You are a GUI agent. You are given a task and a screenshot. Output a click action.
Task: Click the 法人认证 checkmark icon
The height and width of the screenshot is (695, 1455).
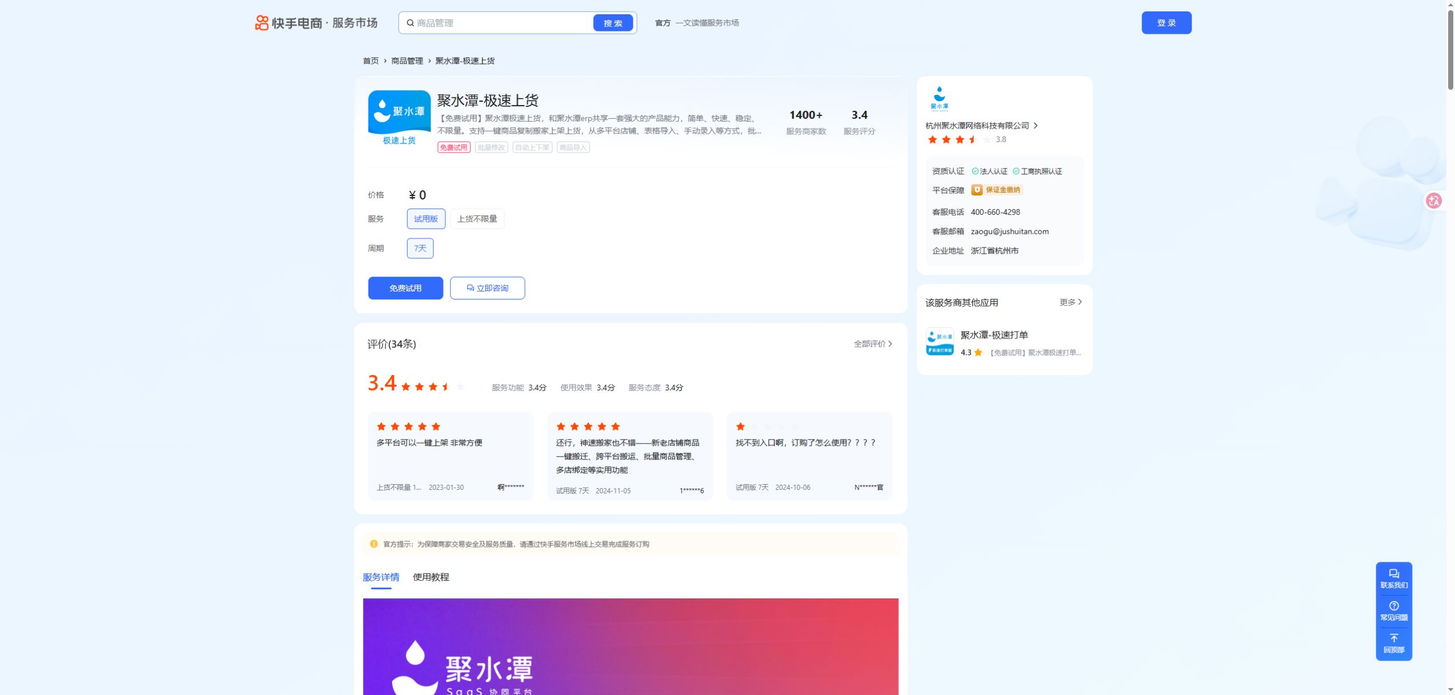pos(975,171)
